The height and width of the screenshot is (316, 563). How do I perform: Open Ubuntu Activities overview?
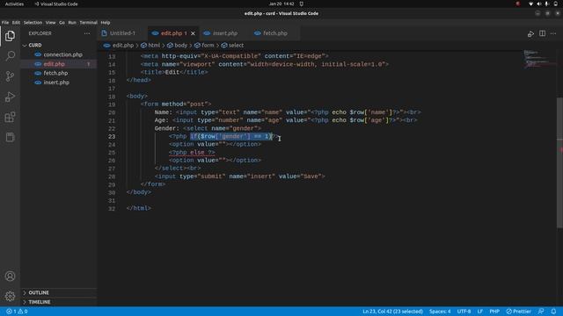(14, 4)
